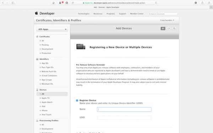Click the device Name input field

pos(124,110)
